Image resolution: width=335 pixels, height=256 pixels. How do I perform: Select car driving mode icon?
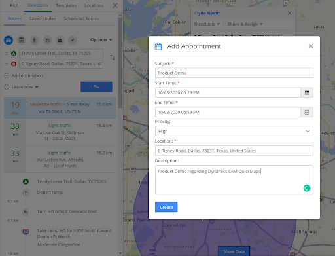[x=9, y=40]
